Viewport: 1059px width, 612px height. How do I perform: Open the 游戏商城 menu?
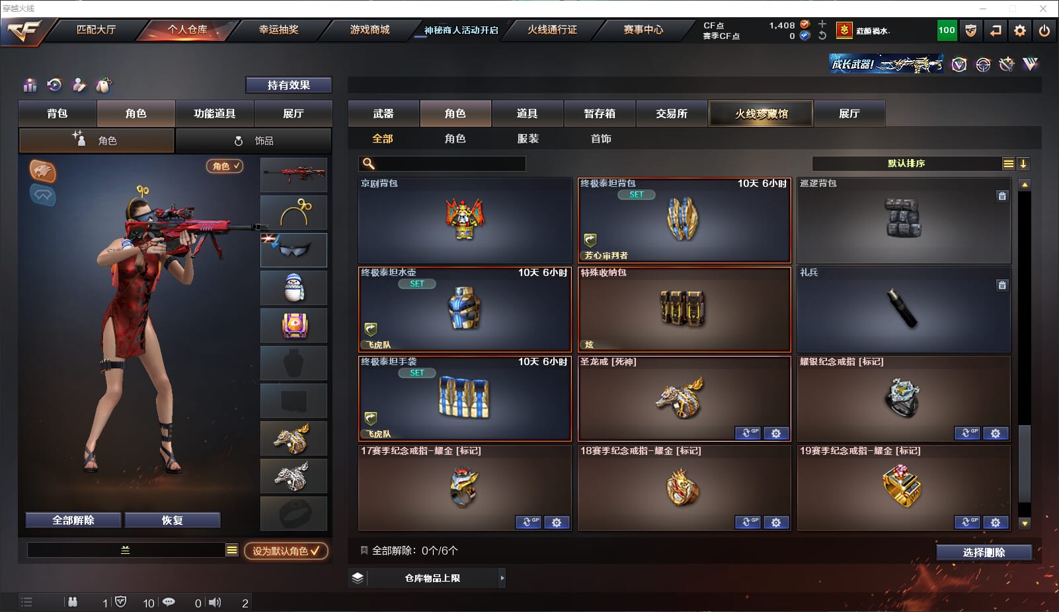[x=370, y=30]
